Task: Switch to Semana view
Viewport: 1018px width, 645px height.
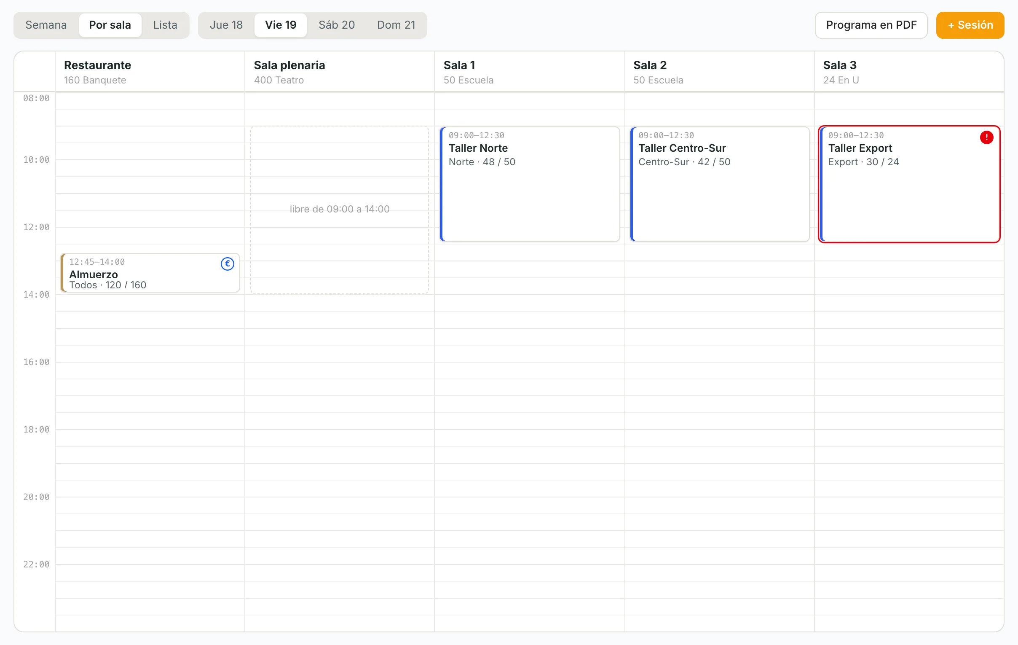Action: pyautogui.click(x=46, y=25)
